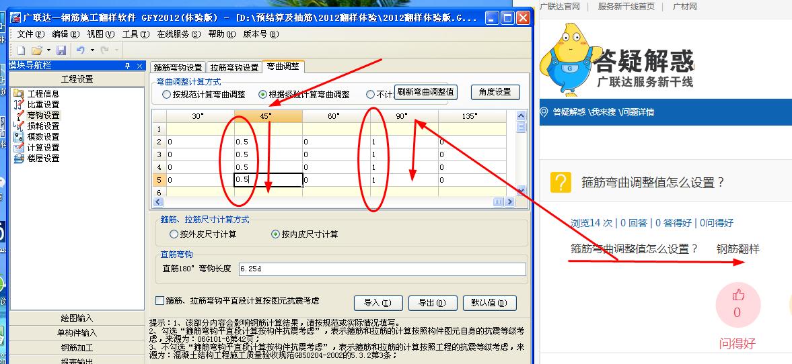The image size is (792, 364).
Task: Select the 135° column header
Action: coord(472,116)
